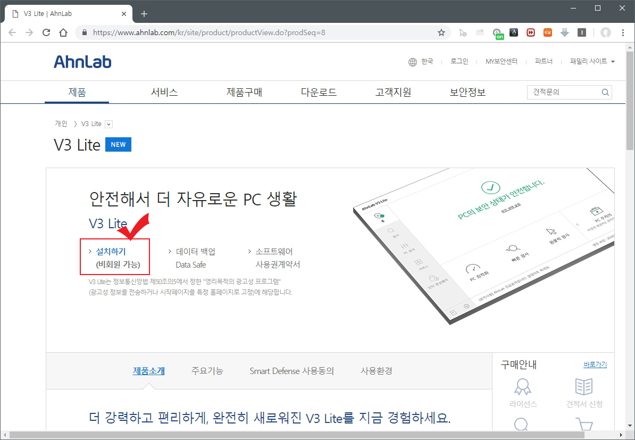Click the 파트너 link
Viewport: 635px width, 440px height.
(544, 61)
